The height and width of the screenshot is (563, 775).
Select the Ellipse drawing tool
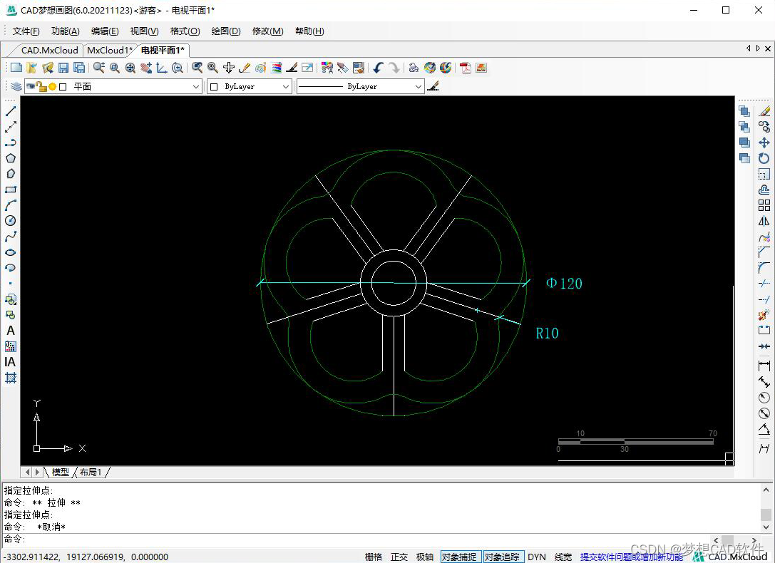pyautogui.click(x=11, y=252)
